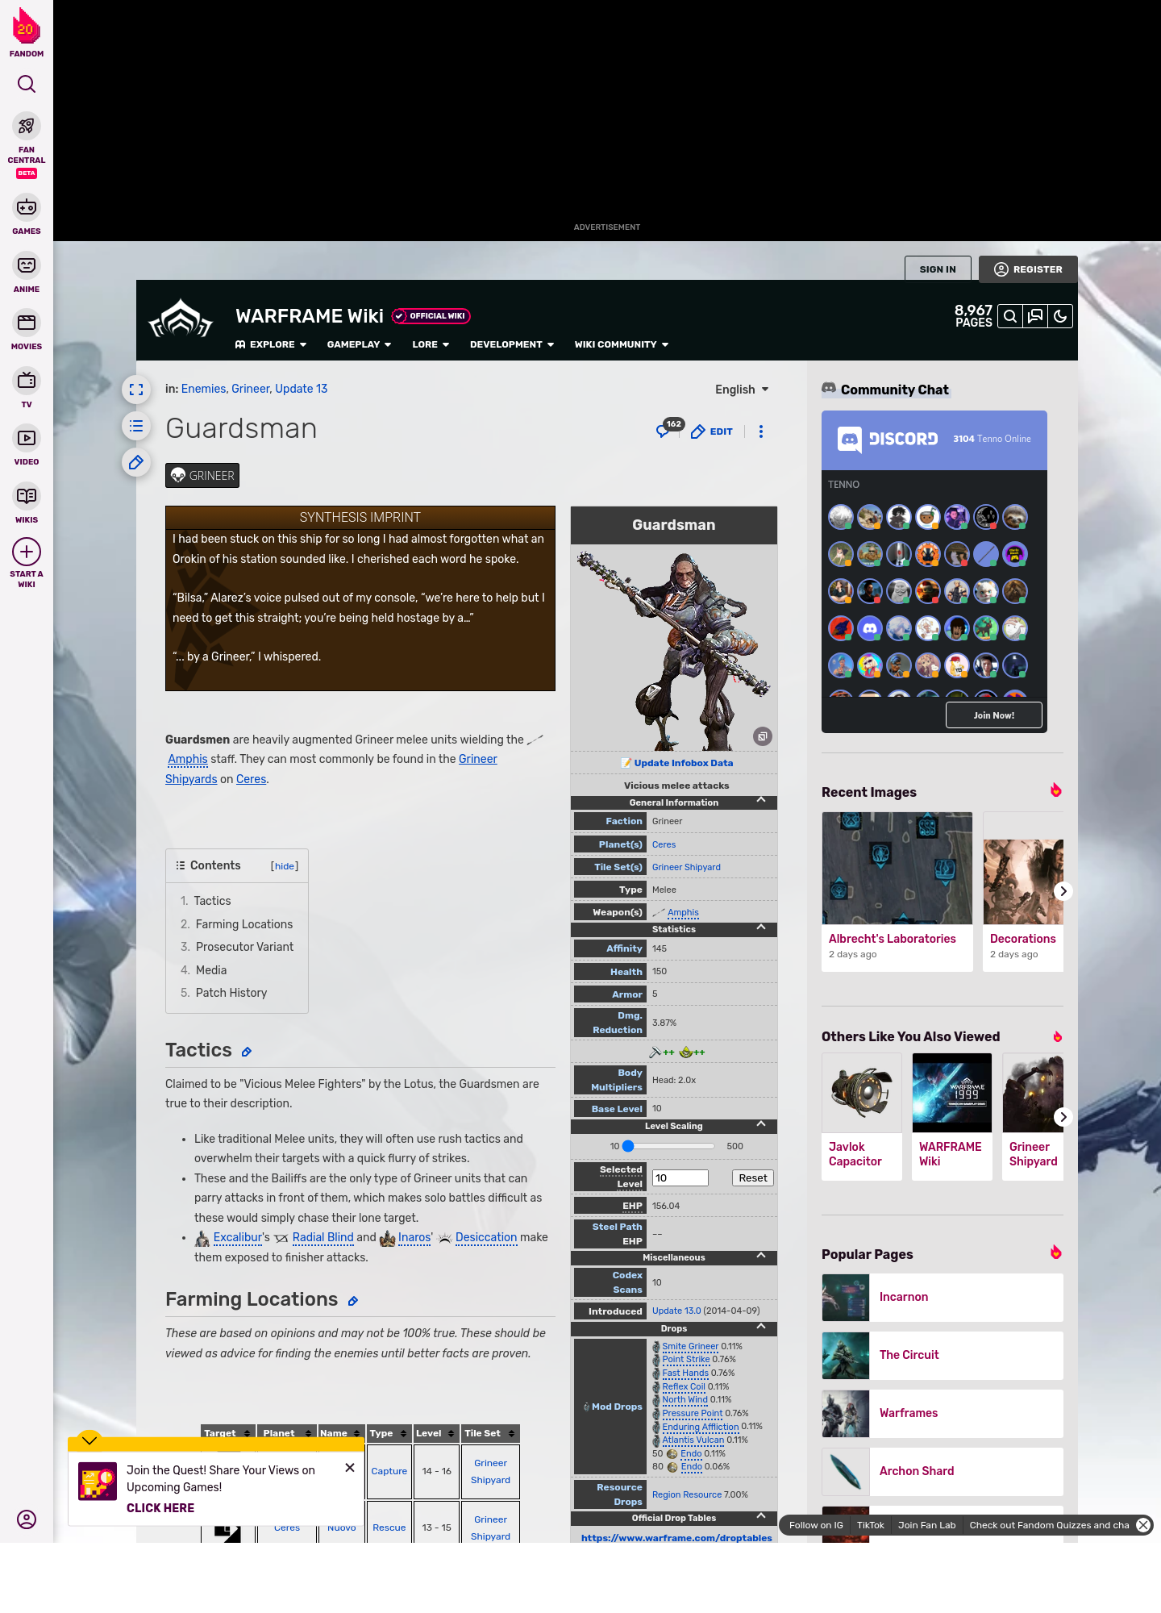This screenshot has height=1613, width=1161.
Task: Sort table by Tile Set column
Action: [x=490, y=1433]
